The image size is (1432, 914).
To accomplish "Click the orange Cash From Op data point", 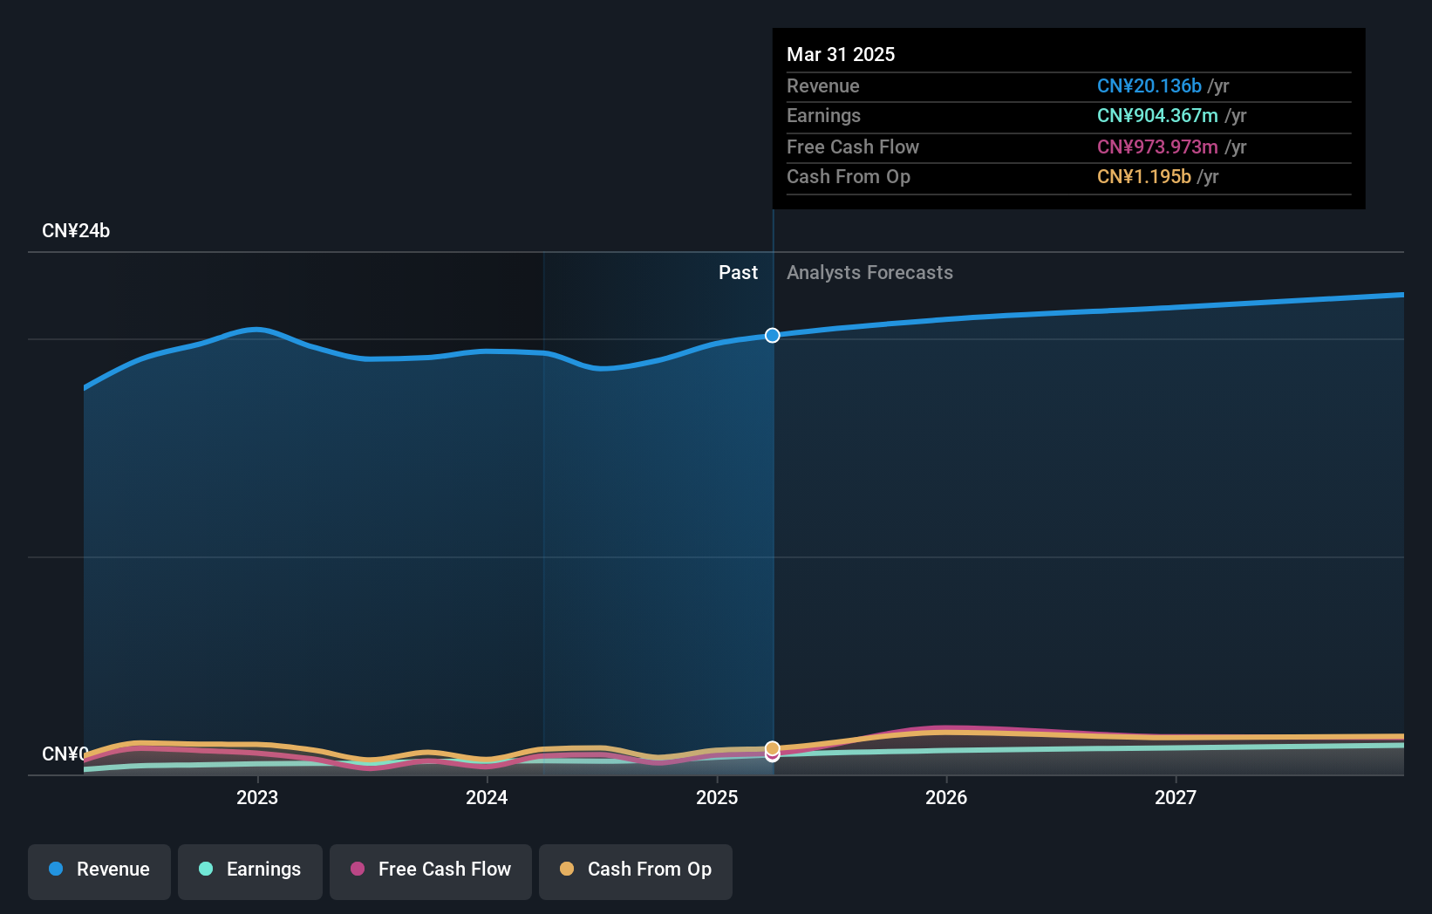I will (773, 748).
